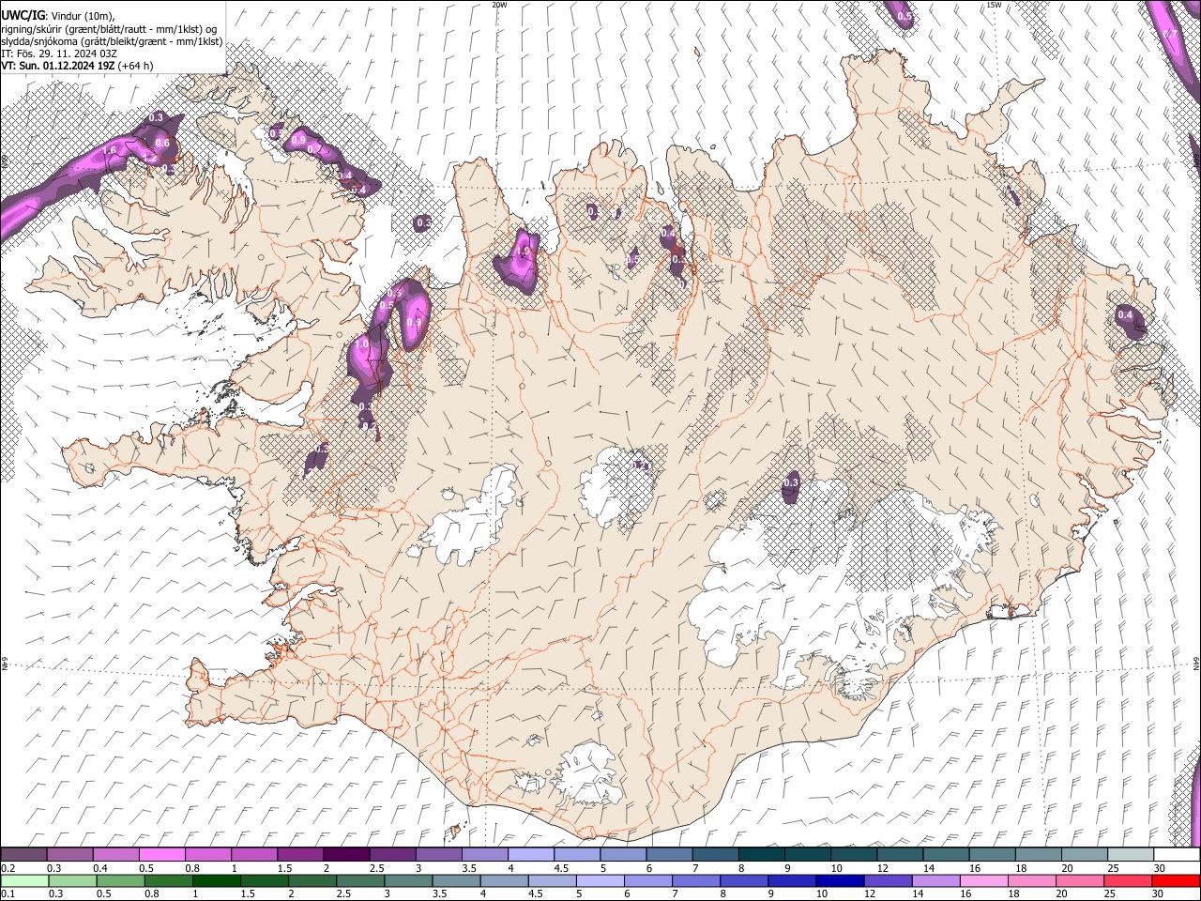This screenshot has height=901, width=1201.
Task: Select the violet swatch at 12 in bottom legend row
Action: 887,880
